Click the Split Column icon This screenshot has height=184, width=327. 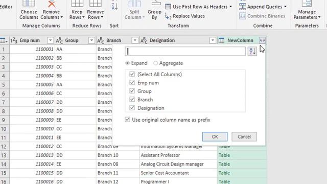[134, 4]
